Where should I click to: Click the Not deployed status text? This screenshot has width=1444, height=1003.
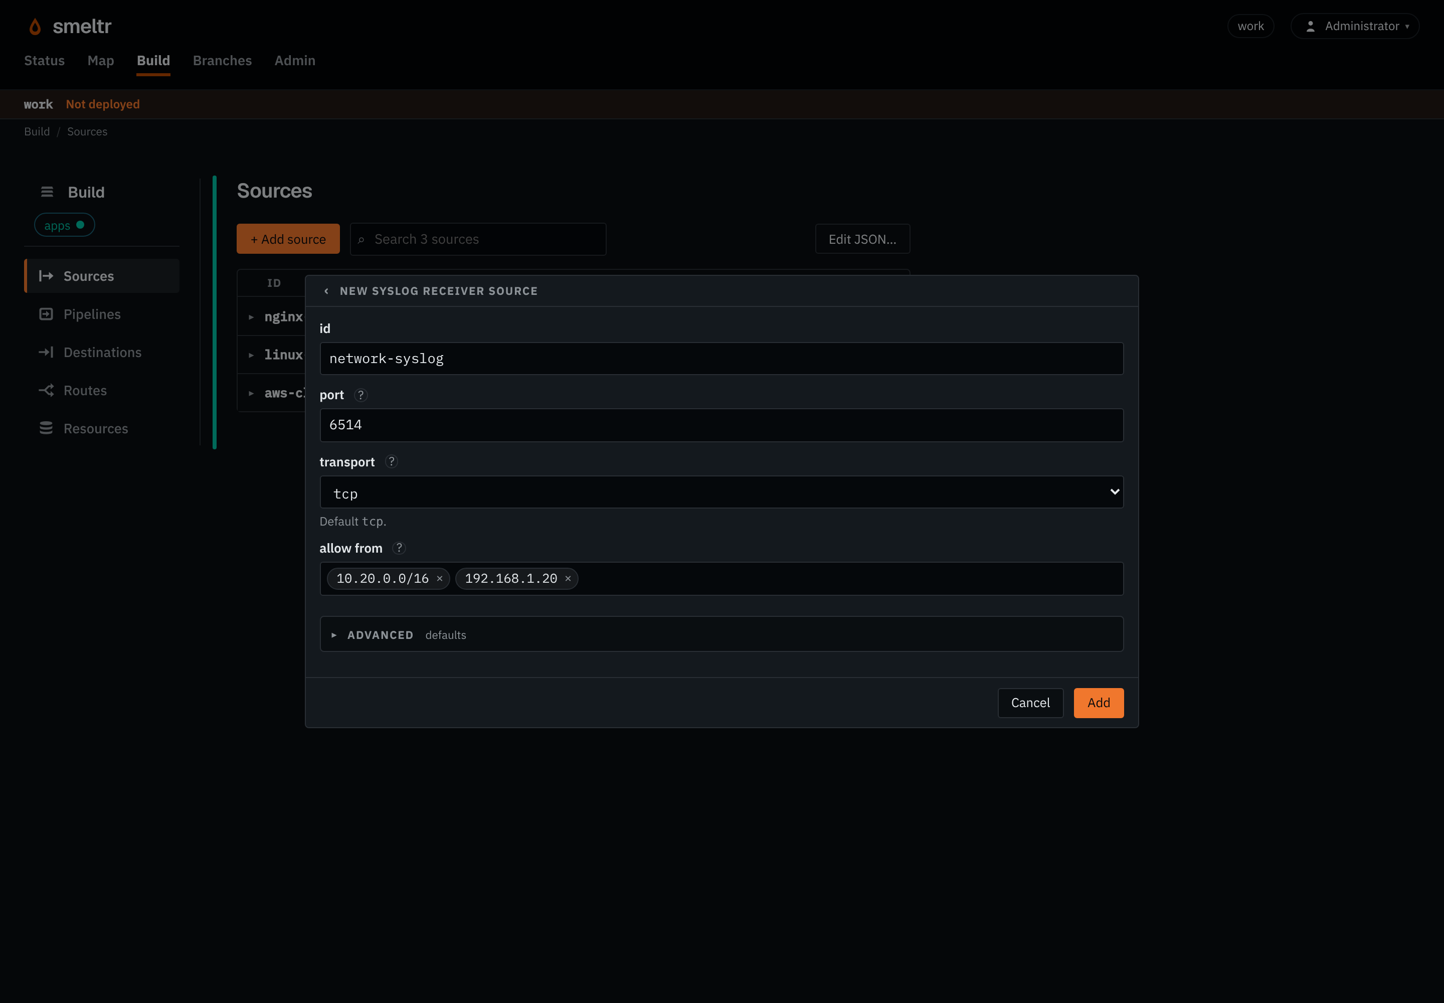click(x=103, y=104)
